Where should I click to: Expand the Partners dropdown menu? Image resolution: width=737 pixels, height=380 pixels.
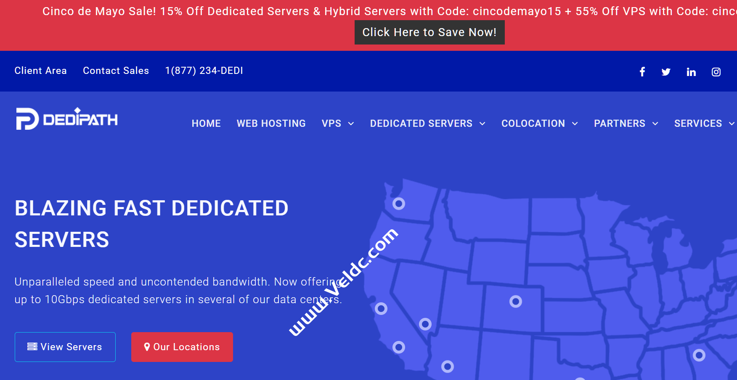coord(626,123)
